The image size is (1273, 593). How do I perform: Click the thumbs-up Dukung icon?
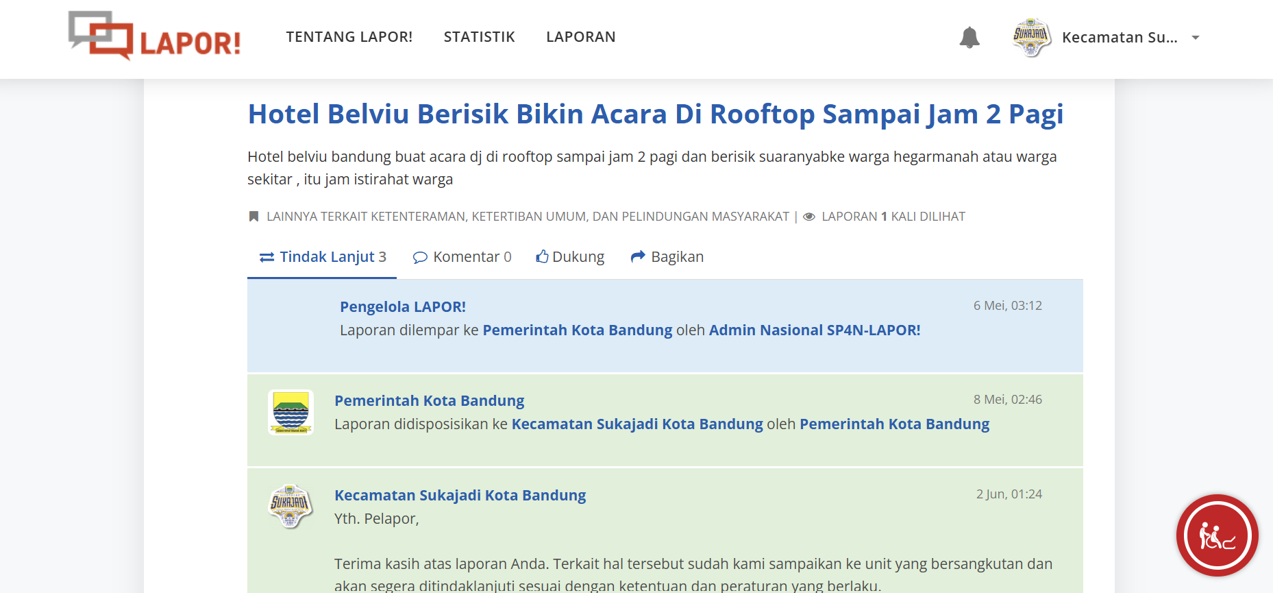tap(542, 256)
